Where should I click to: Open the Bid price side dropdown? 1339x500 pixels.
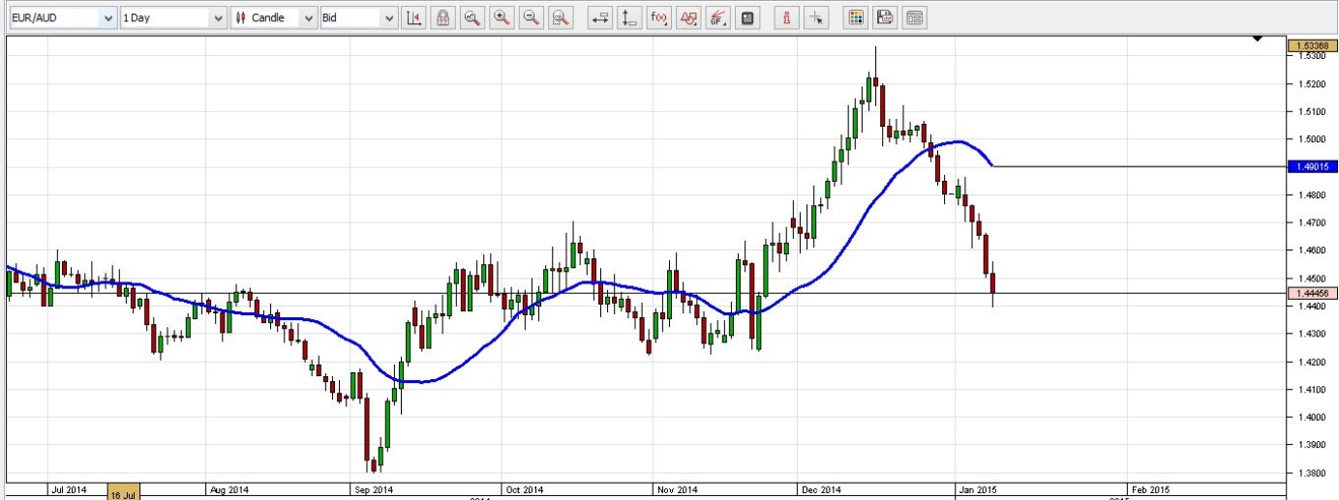(x=358, y=17)
